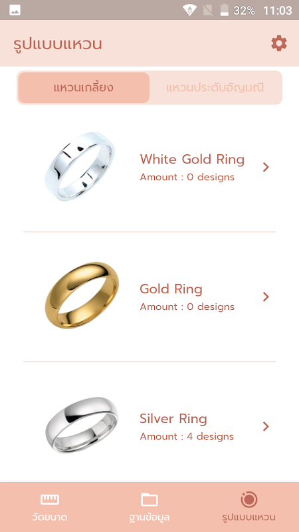299x532 pixels.
Task: Switch to แหวนประดับอัญมณี segment
Action: tap(215, 88)
